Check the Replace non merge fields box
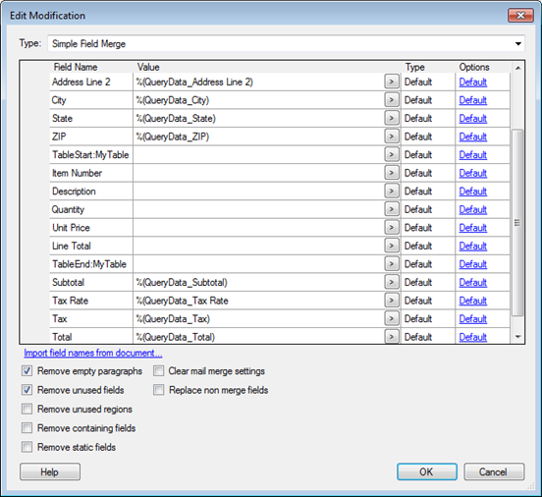 tap(159, 390)
